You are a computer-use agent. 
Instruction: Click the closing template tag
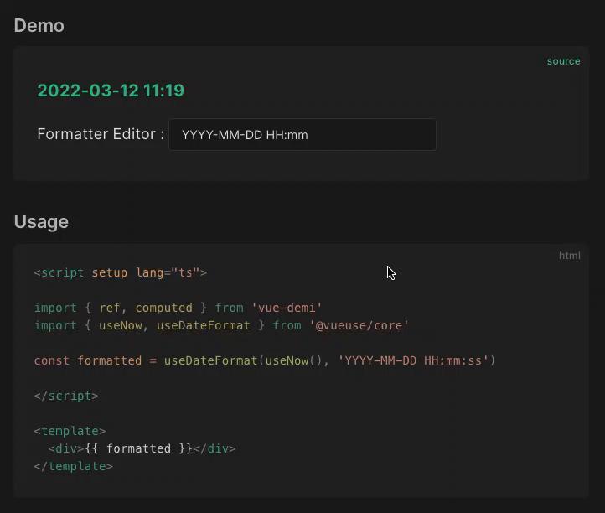click(73, 466)
